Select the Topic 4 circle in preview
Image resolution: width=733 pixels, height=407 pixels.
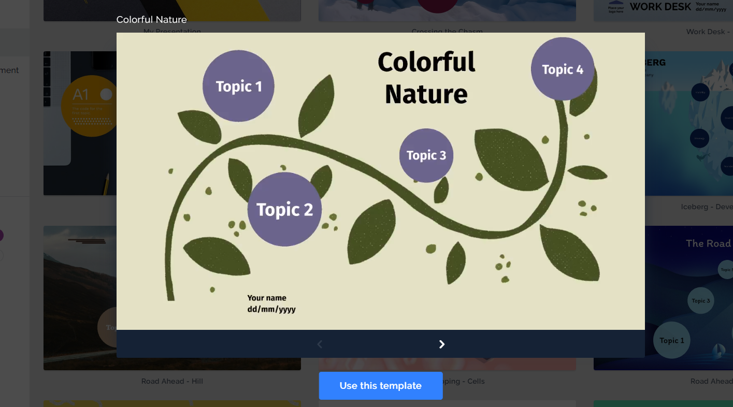click(x=563, y=69)
